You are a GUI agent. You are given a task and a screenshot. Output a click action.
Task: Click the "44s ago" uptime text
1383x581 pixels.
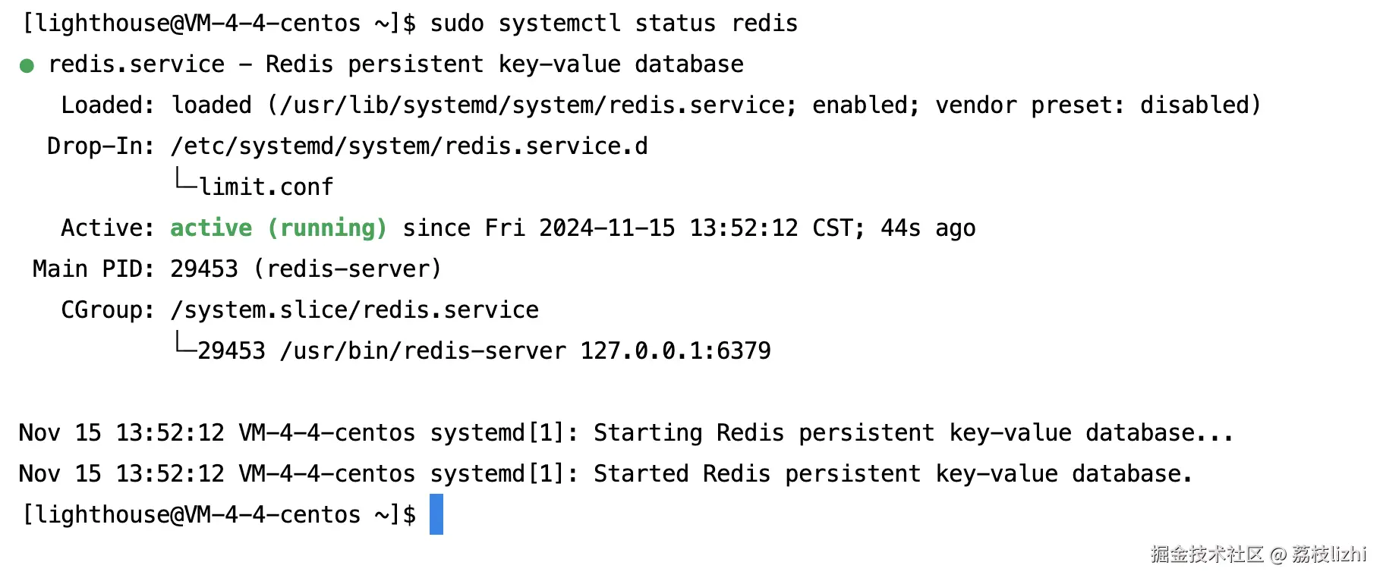click(928, 228)
